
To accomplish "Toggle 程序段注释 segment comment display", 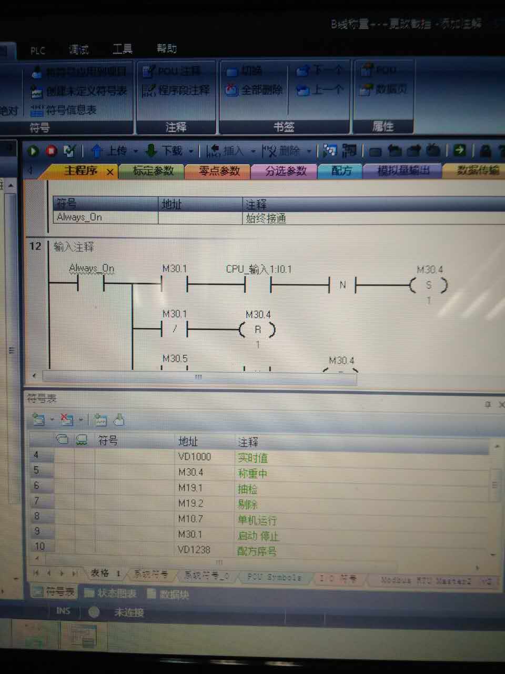I will coord(176,91).
